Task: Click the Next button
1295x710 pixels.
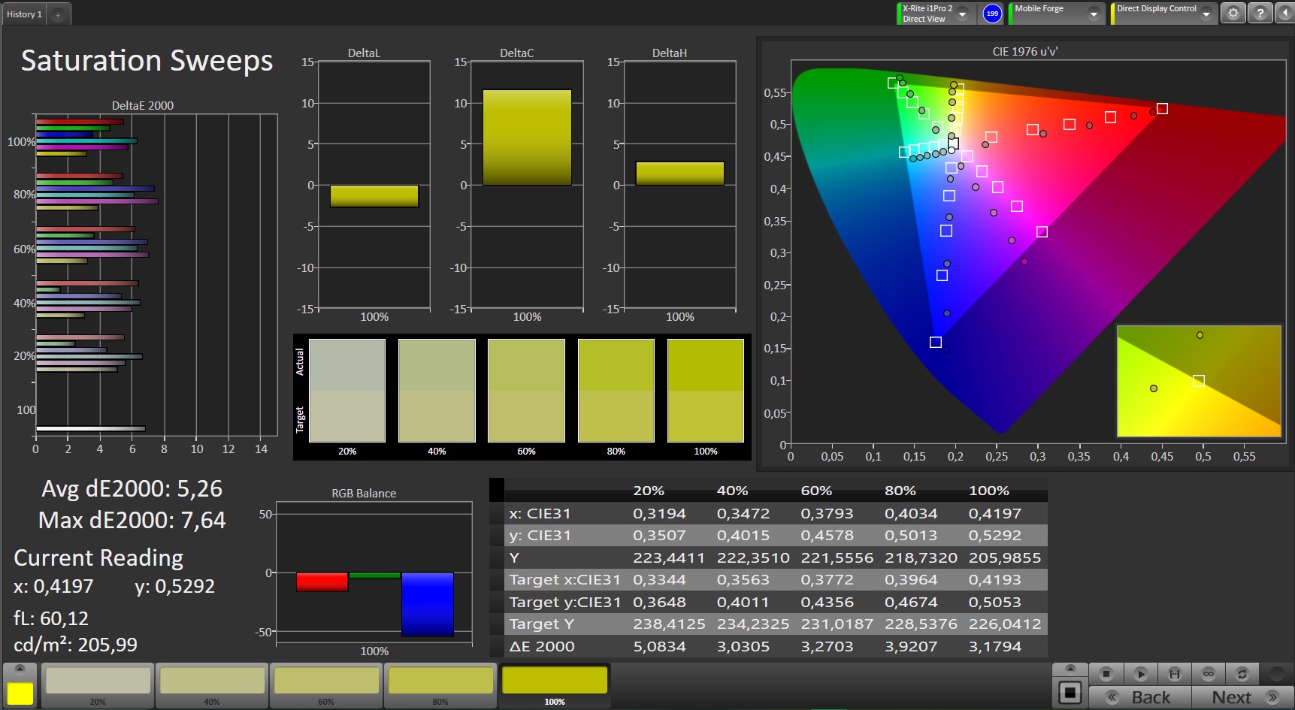Action: pyautogui.click(x=1242, y=697)
